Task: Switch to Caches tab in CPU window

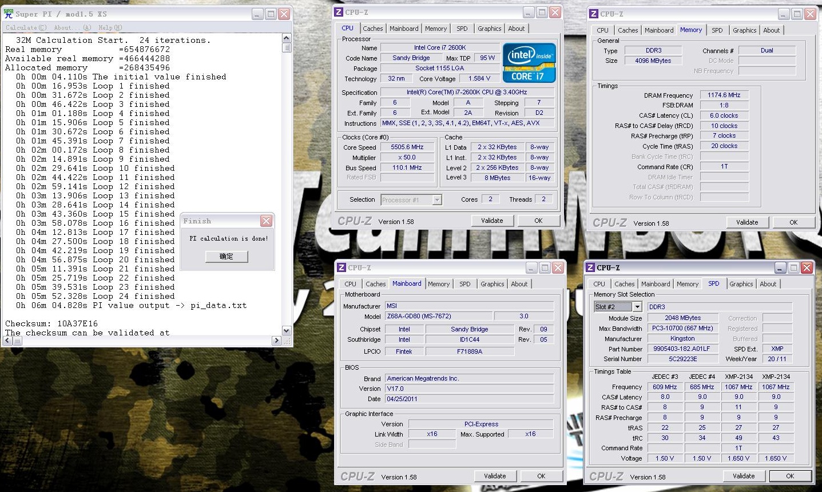Action: click(372, 29)
